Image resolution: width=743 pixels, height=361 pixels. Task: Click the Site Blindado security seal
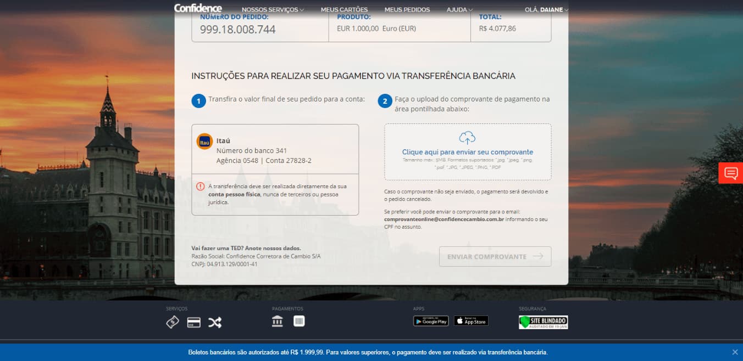(x=543, y=322)
